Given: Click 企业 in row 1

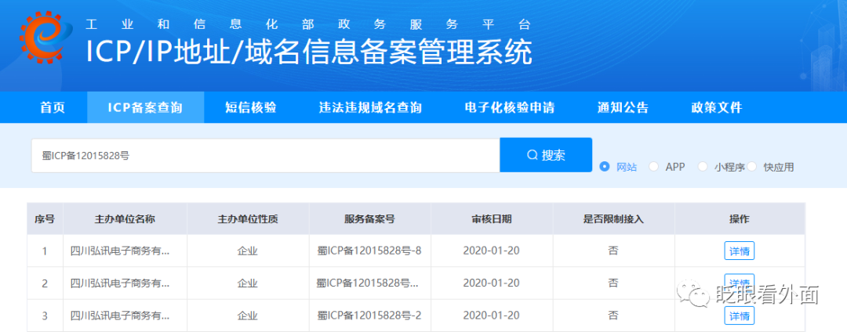Looking at the screenshot, I should pos(248,251).
